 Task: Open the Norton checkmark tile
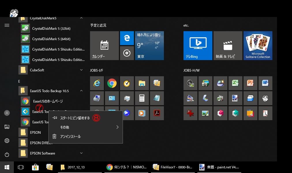pos(127,83)
